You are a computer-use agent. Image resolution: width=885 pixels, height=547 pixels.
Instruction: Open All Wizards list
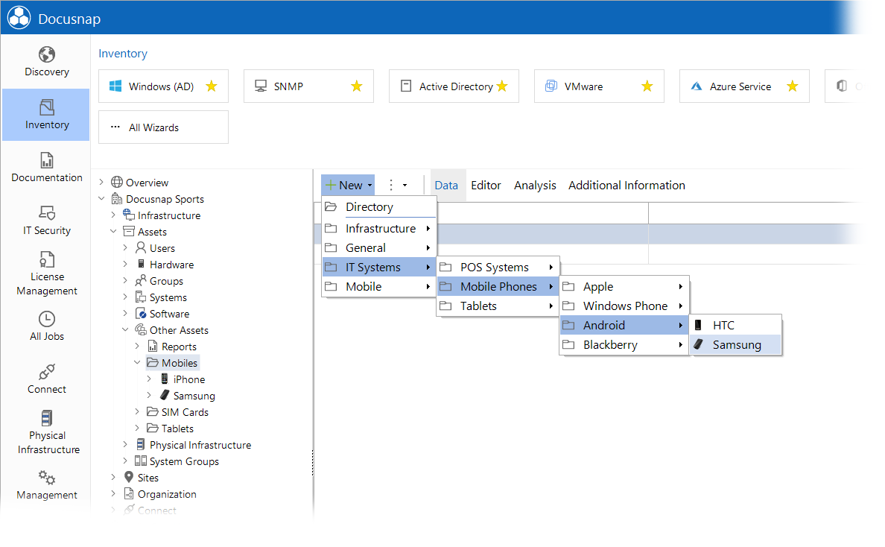163,127
